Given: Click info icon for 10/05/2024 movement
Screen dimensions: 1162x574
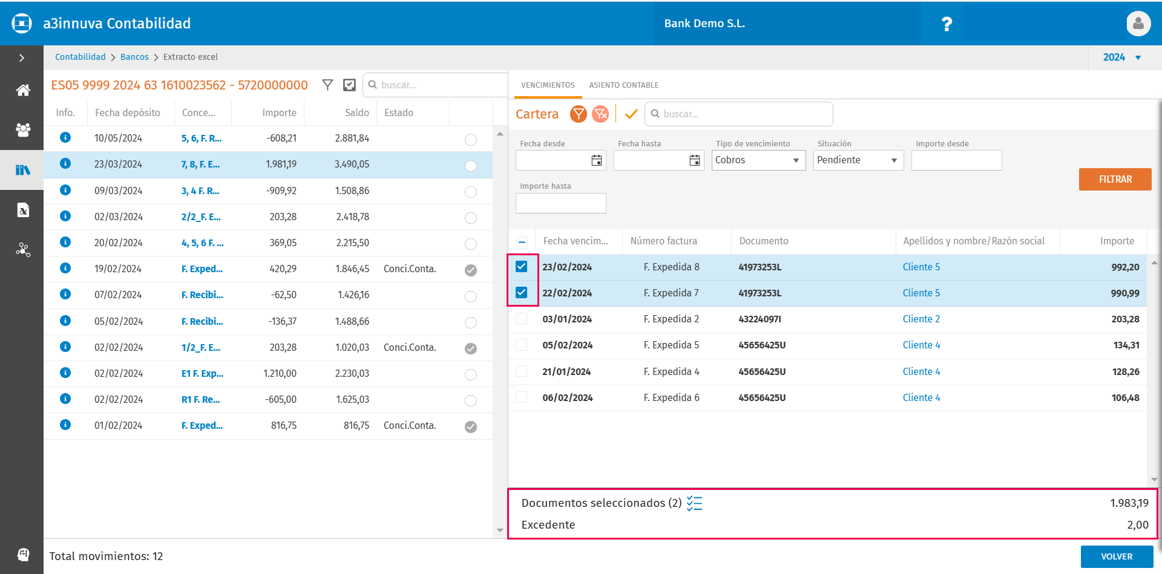Looking at the screenshot, I should (65, 137).
